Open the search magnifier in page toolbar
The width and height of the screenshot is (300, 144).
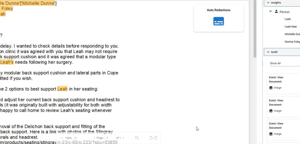click(137, 138)
